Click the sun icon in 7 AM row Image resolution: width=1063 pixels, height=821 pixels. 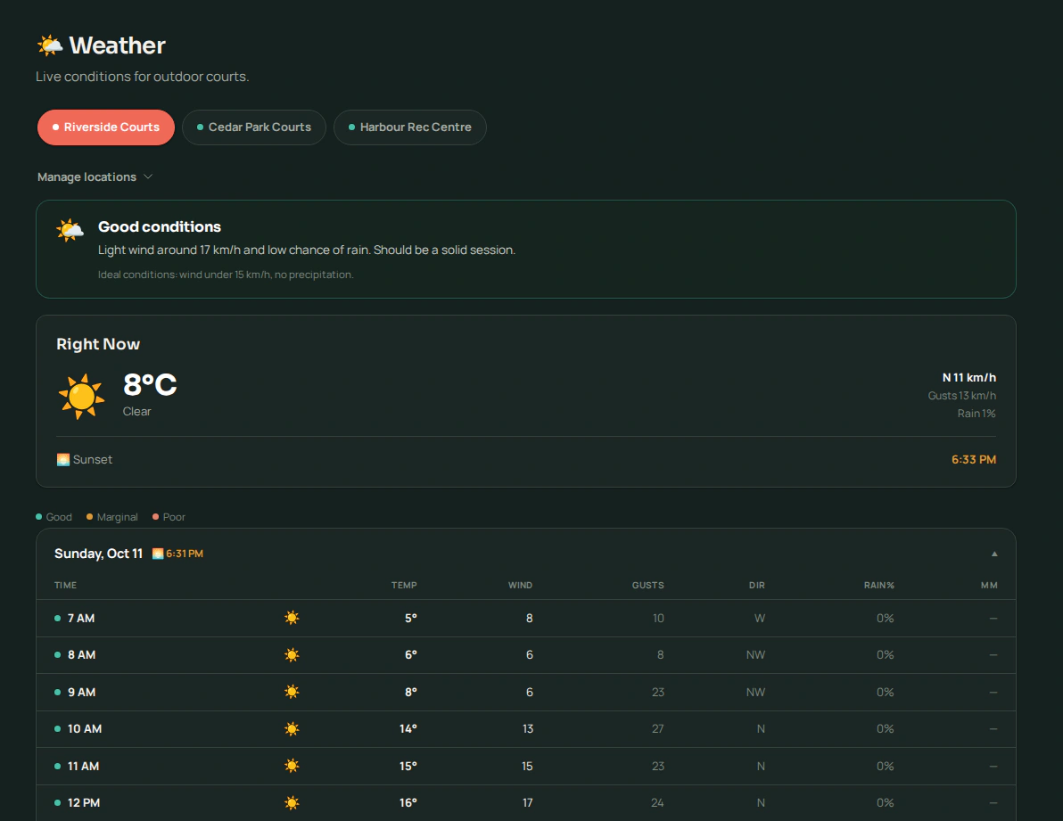pos(292,618)
